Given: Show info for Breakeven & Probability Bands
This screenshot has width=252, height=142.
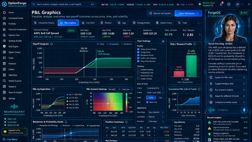Looking at the screenshot, I should [66, 122].
